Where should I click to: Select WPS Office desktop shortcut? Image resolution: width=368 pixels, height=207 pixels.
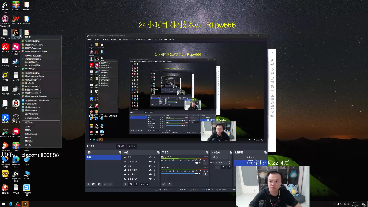pyautogui.click(x=16, y=20)
